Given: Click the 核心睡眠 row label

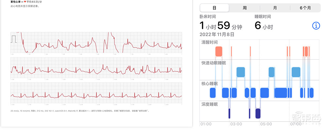Looking at the screenshot, I should click(209, 83).
